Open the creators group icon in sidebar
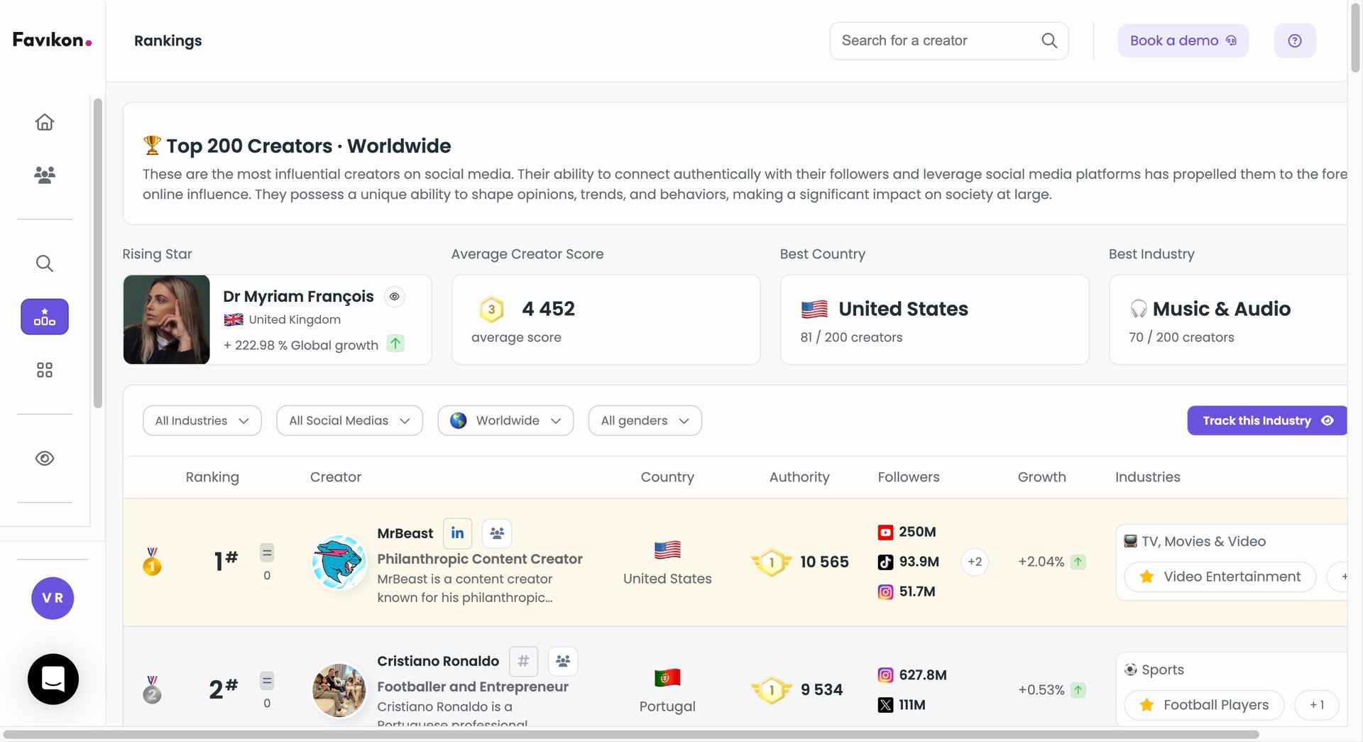Viewport: 1363px width, 742px height. pyautogui.click(x=45, y=175)
